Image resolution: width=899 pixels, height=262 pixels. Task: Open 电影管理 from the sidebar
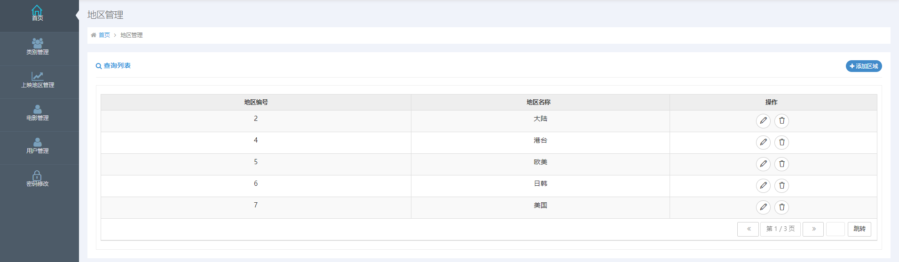tap(38, 113)
